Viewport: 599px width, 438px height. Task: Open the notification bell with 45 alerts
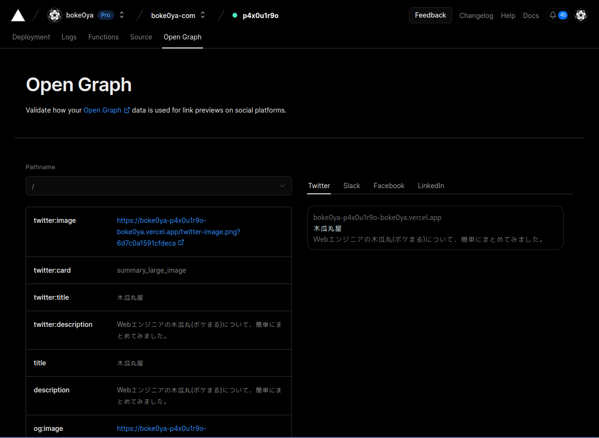coord(558,15)
